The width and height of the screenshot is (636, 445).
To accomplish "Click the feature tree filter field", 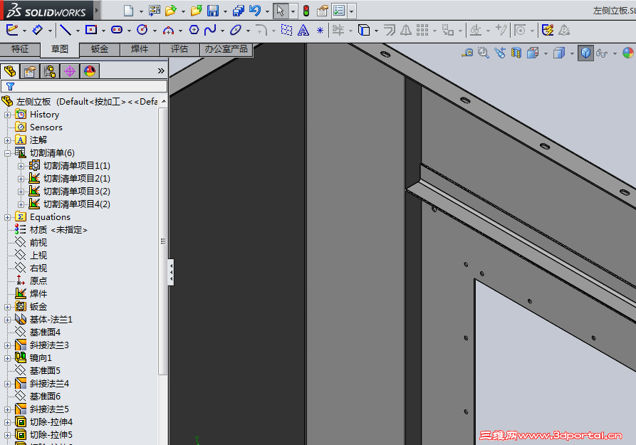I will click(x=84, y=86).
